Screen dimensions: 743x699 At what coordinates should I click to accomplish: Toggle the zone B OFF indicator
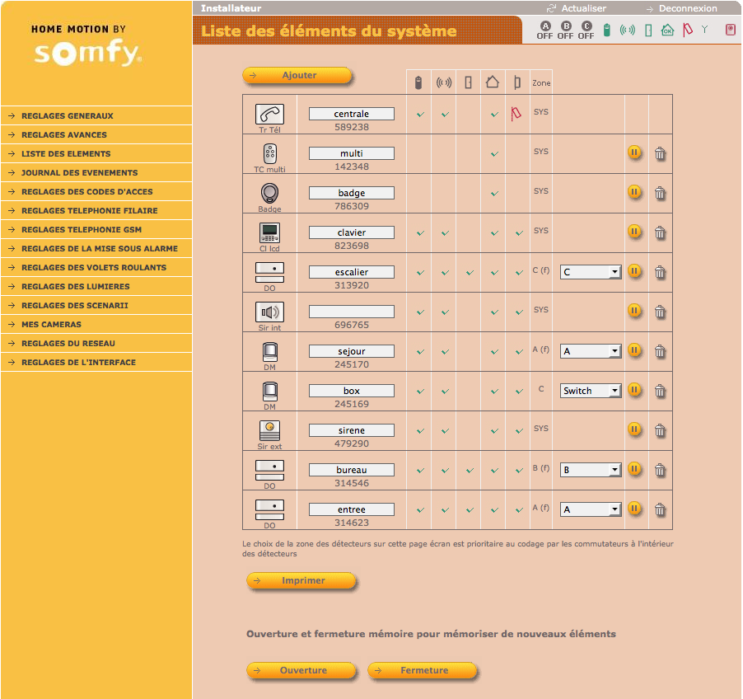point(565,30)
